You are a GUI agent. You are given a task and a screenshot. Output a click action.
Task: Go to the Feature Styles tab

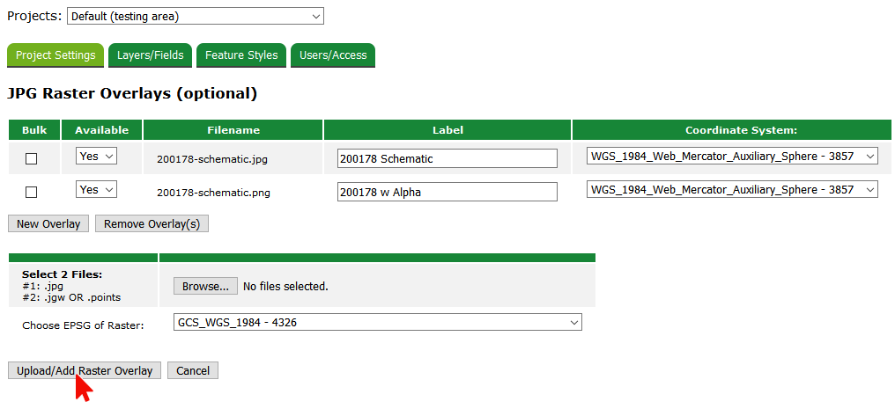(x=241, y=55)
